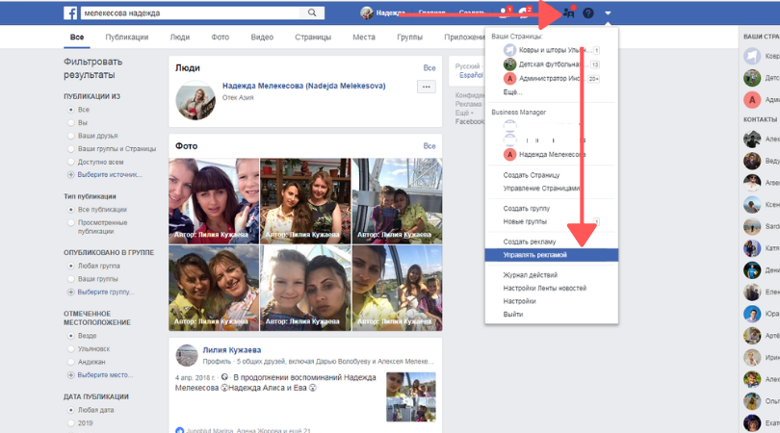The width and height of the screenshot is (780, 433).
Task: Click the Español language link
Action: tap(471, 75)
